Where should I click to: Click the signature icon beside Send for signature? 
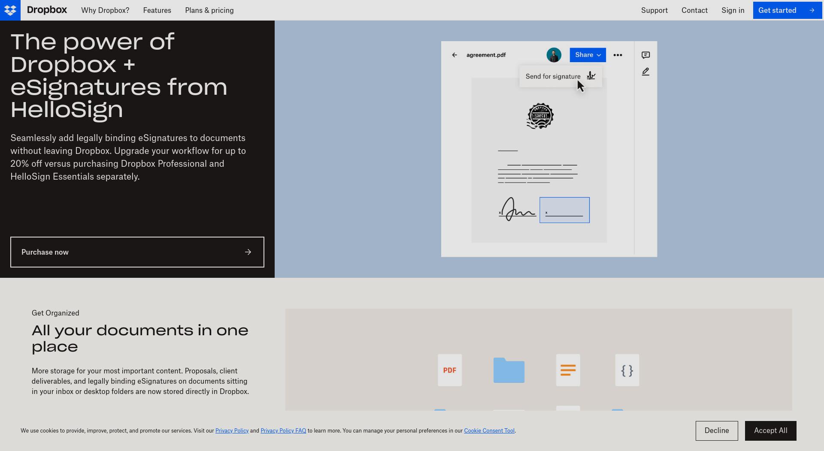coord(591,76)
